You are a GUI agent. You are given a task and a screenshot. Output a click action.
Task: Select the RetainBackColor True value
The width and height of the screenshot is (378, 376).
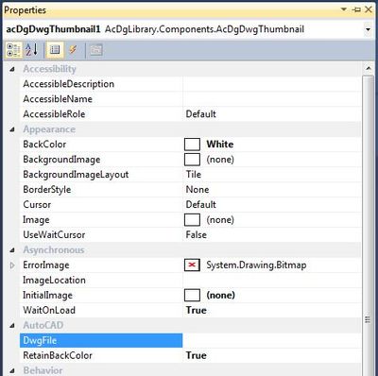pyautogui.click(x=197, y=355)
